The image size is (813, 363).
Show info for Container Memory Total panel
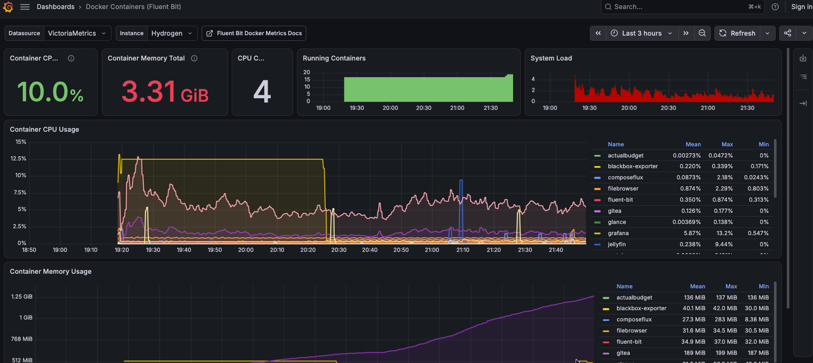coord(194,58)
